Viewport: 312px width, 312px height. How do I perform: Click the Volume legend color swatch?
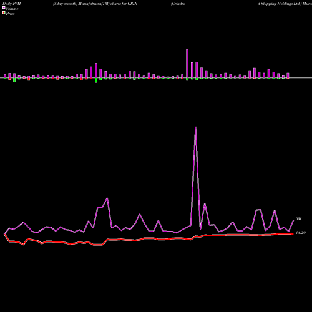pos(4,8)
